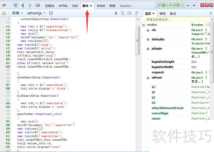214x152 pixels.
Task: Open the 所有 script filter dropdown
Action: (17, 13)
